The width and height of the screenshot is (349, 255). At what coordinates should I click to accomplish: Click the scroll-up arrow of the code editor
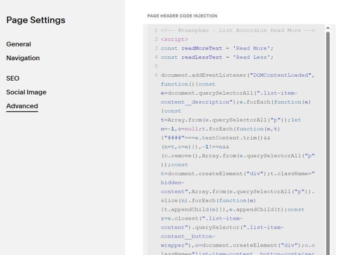[x=328, y=28]
